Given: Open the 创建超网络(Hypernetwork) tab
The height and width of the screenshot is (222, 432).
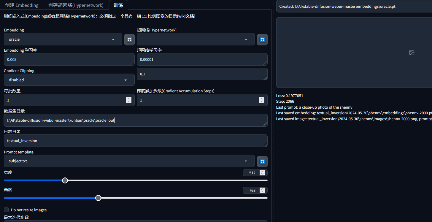Looking at the screenshot, I should click(76, 5).
